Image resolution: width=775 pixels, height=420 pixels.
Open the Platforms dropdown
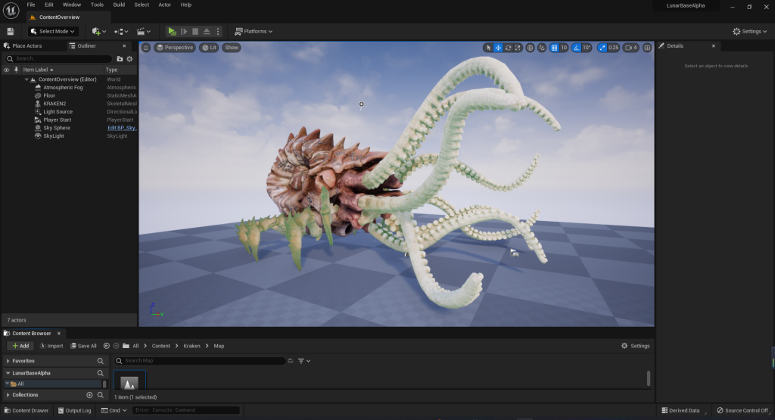click(x=254, y=31)
